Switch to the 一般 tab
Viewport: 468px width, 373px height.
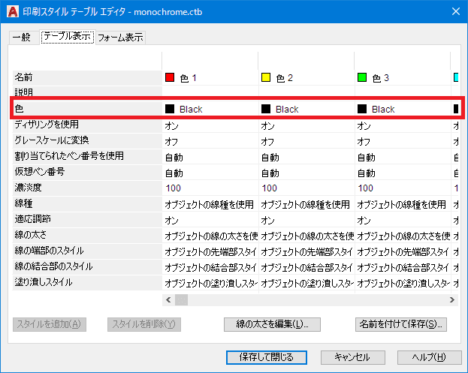click(23, 37)
